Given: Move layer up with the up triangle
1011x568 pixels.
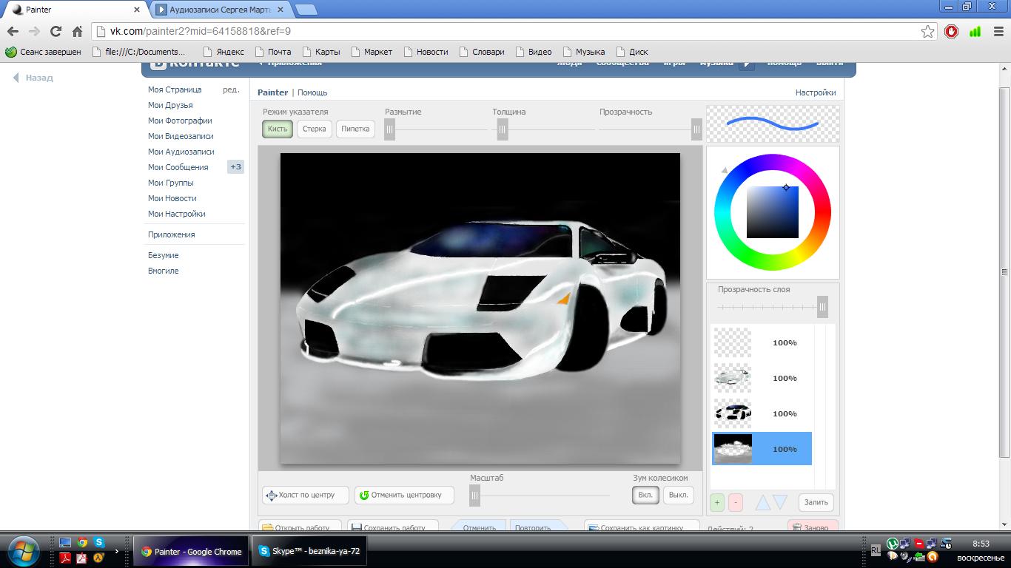Looking at the screenshot, I should click(762, 503).
